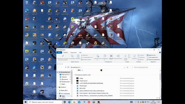Open Dead Cells desktop shortcut
The height and width of the screenshot is (104, 185).
[x=80, y=36]
